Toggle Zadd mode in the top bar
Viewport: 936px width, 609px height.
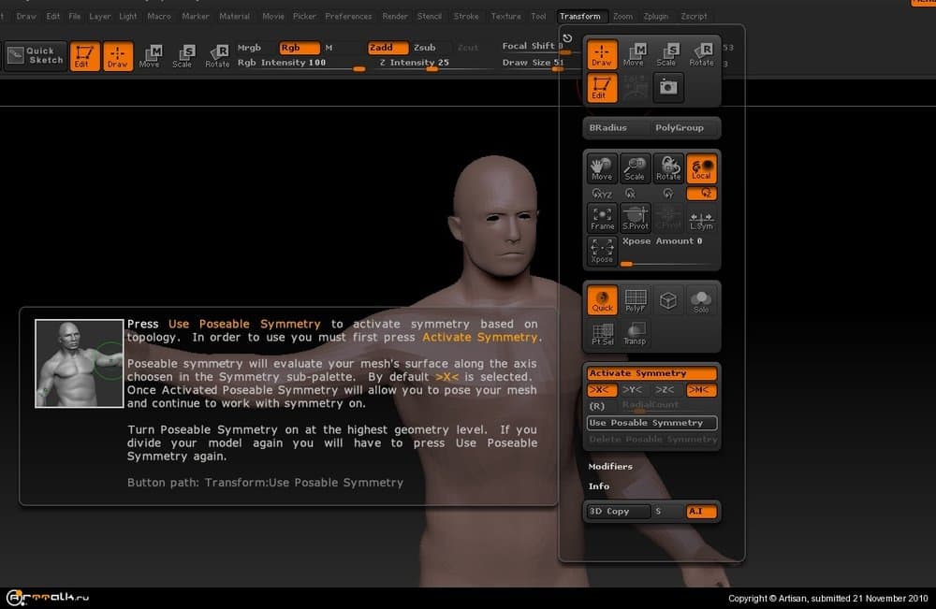tap(387, 48)
